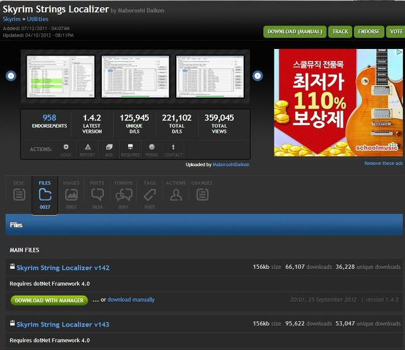
Task: Click the 221,102 total D/Ls value
Action: (x=176, y=118)
